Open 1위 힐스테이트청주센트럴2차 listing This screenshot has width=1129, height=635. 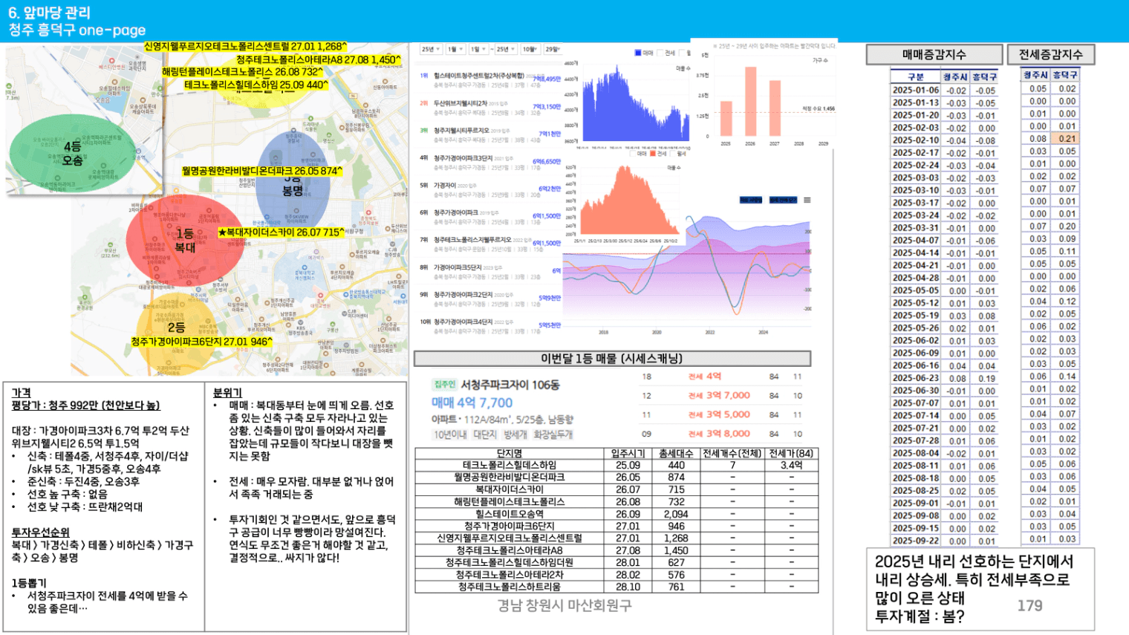(478, 76)
